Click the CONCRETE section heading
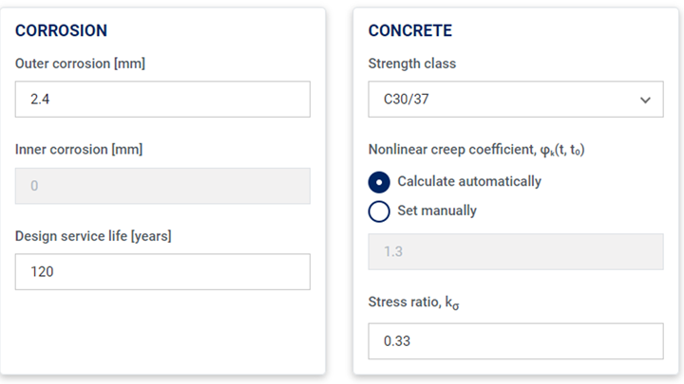Image resolution: width=684 pixels, height=384 pixels. tap(410, 30)
